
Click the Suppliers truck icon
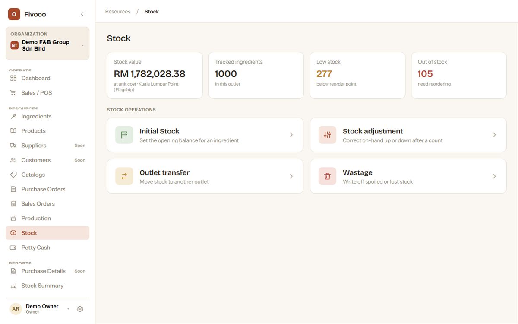pos(13,146)
